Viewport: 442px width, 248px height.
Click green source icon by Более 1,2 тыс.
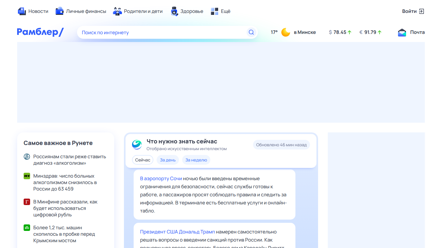27,228
